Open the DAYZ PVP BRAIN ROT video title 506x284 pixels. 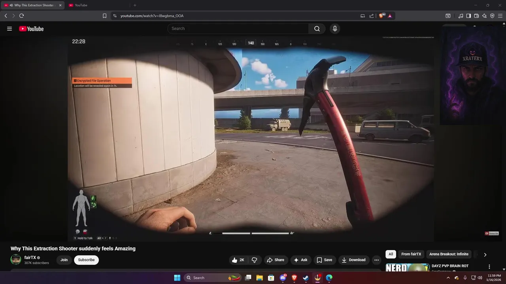pyautogui.click(x=450, y=266)
